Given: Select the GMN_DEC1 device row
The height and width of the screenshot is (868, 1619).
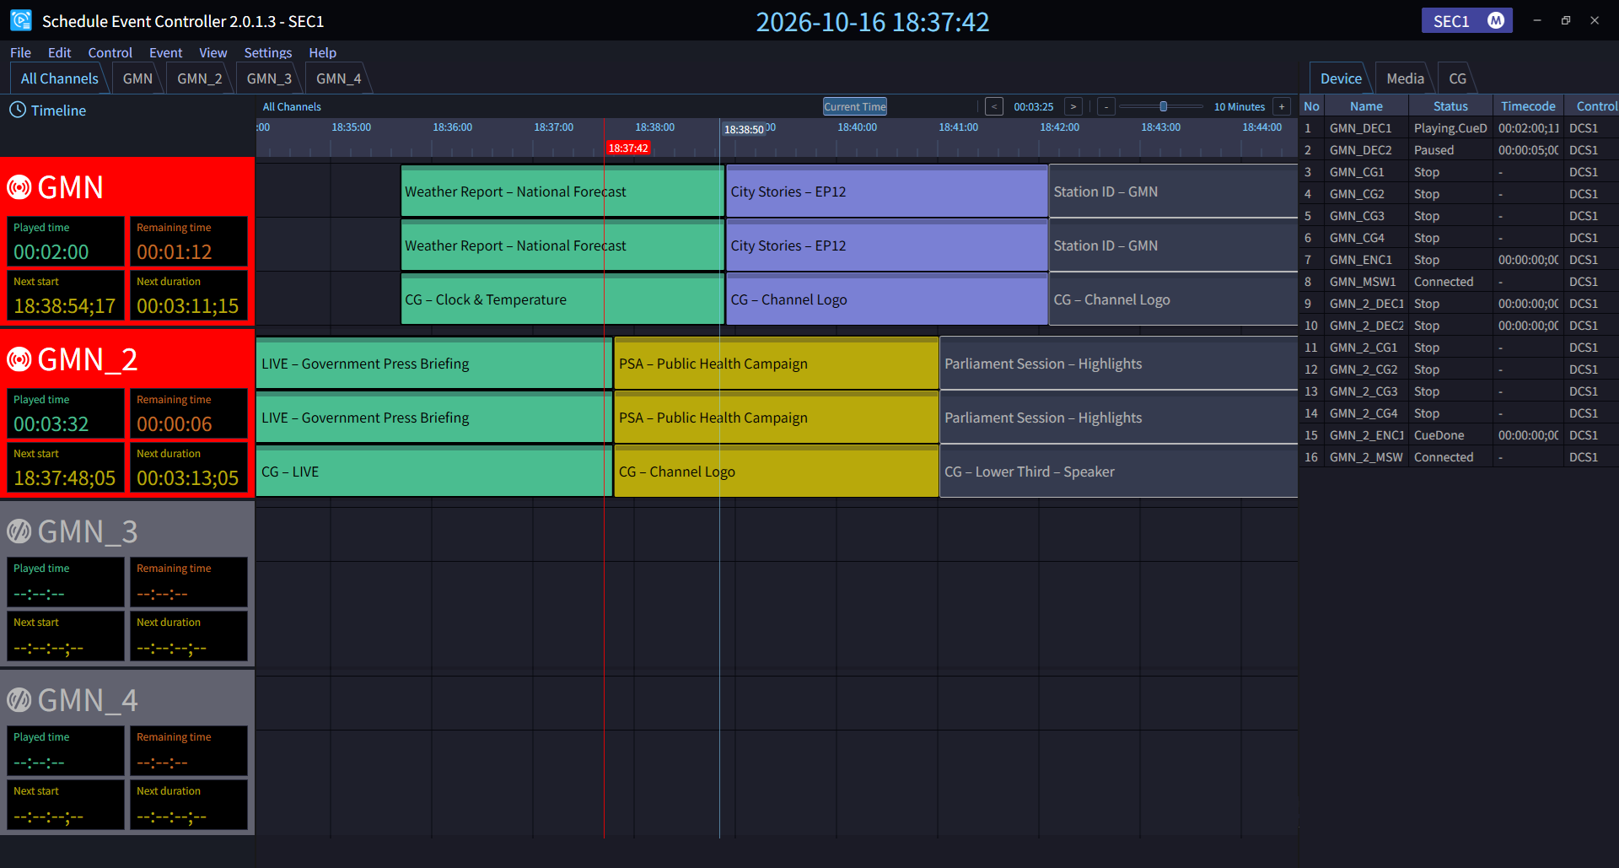Looking at the screenshot, I should click(x=1458, y=128).
